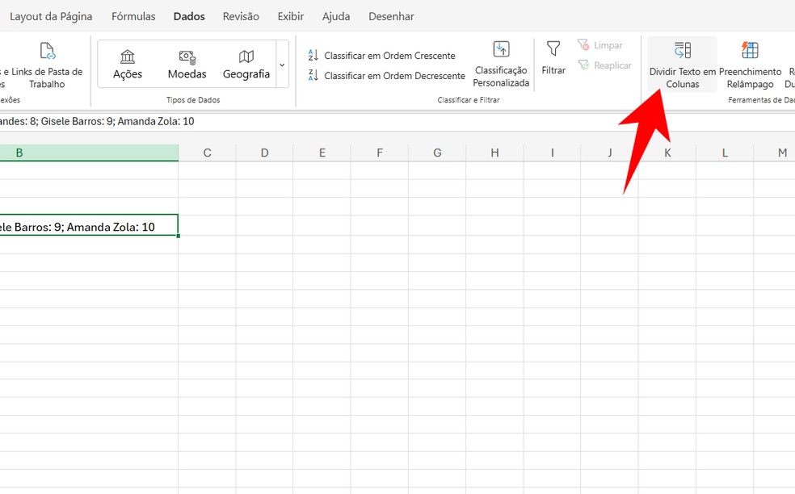Select the column B header

(x=89, y=152)
